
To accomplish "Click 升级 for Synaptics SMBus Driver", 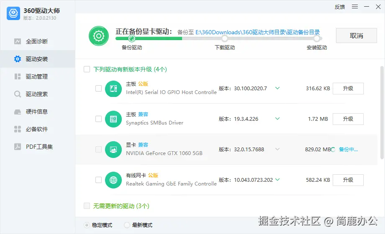I will pyautogui.click(x=348, y=119).
